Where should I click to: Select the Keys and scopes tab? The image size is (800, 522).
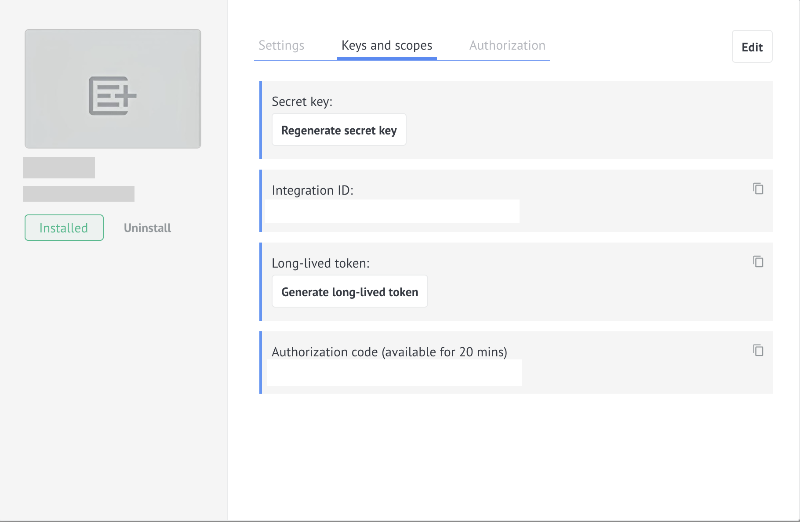[387, 45]
